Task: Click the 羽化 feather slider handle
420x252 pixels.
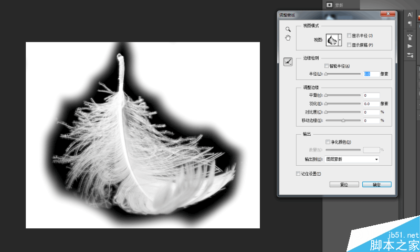Action: tap(325, 104)
